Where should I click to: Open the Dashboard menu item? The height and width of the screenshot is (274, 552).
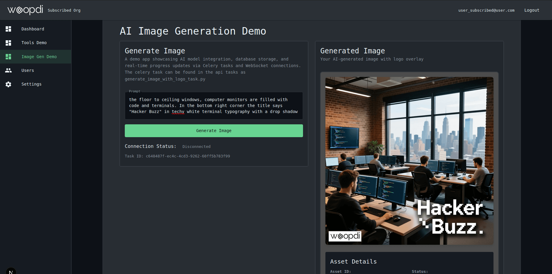point(33,29)
